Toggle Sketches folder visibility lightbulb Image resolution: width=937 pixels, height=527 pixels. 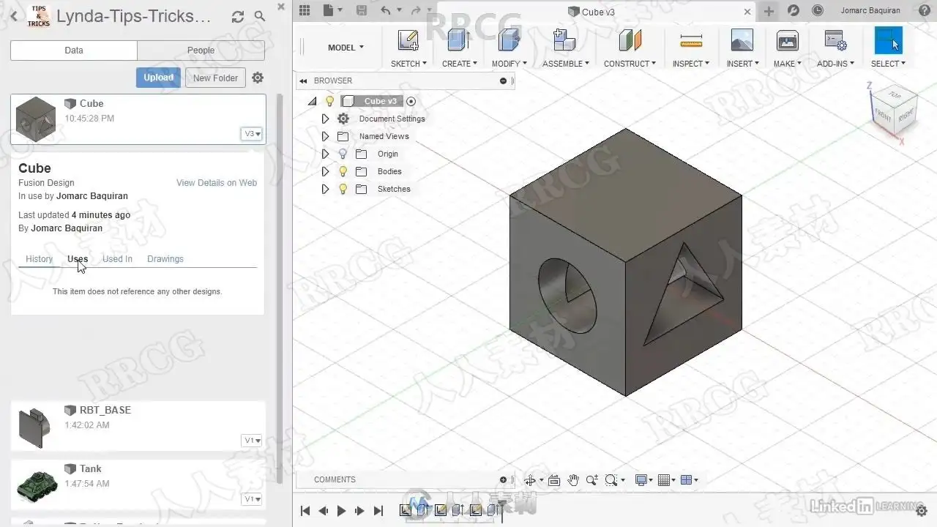343,189
